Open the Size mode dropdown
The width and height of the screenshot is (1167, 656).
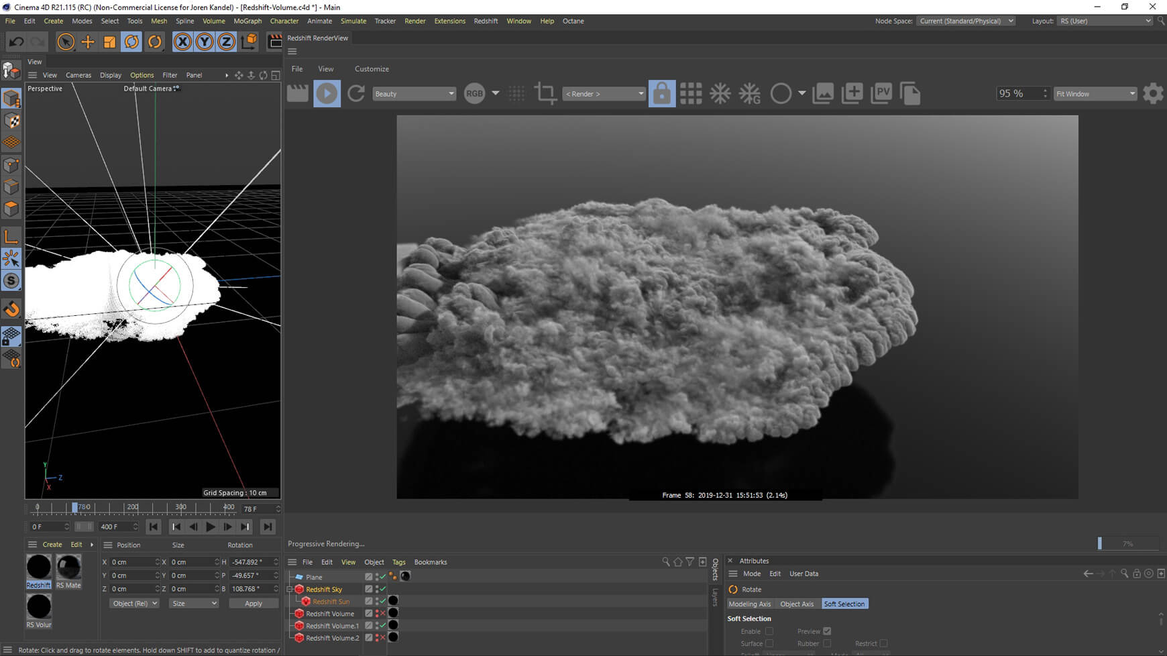click(194, 603)
